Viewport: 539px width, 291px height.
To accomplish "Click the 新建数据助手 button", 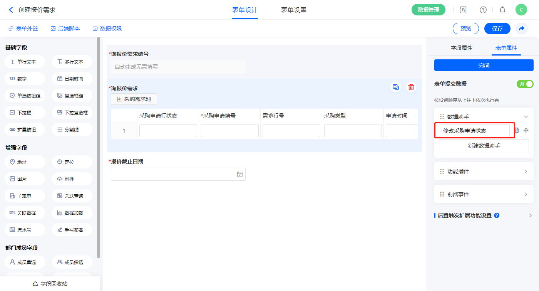I will 484,146.
